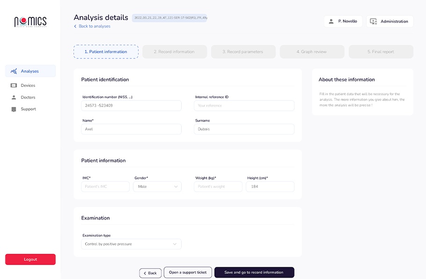Select the 5. Final report step

point(381,52)
